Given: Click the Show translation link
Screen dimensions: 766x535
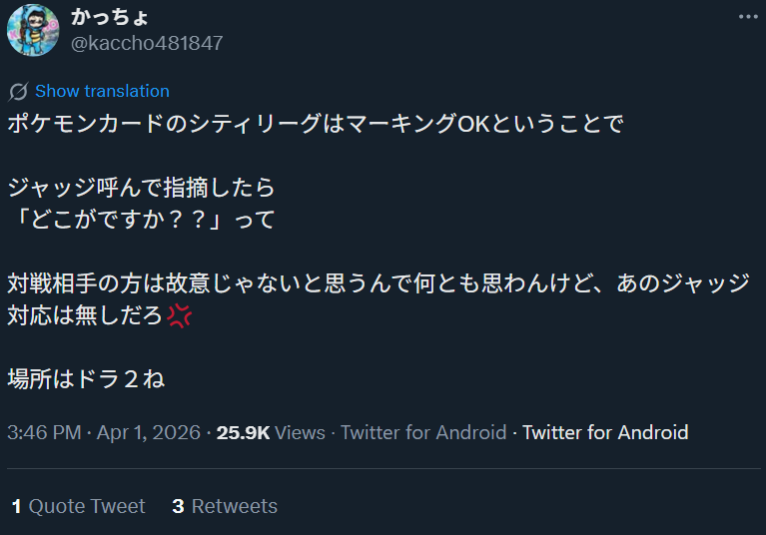Looking at the screenshot, I should [x=102, y=92].
